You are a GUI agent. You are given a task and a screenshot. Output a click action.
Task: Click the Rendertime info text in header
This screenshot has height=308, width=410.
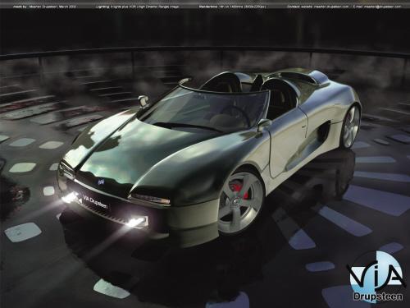[x=232, y=6]
